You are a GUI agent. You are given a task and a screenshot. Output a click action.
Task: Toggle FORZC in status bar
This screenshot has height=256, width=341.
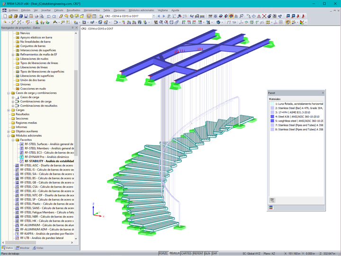pyautogui.click(x=163, y=253)
